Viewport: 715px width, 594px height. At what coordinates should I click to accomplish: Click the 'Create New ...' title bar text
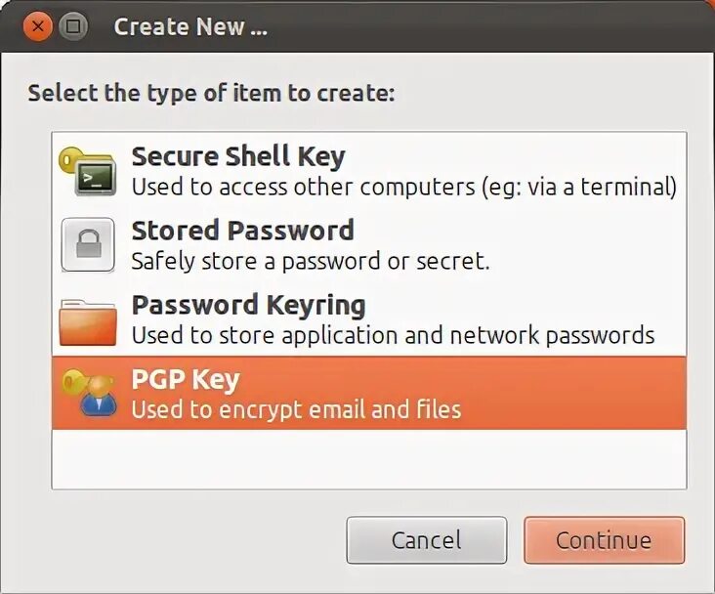pyautogui.click(x=189, y=27)
